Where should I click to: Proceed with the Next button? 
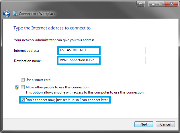point(144,124)
